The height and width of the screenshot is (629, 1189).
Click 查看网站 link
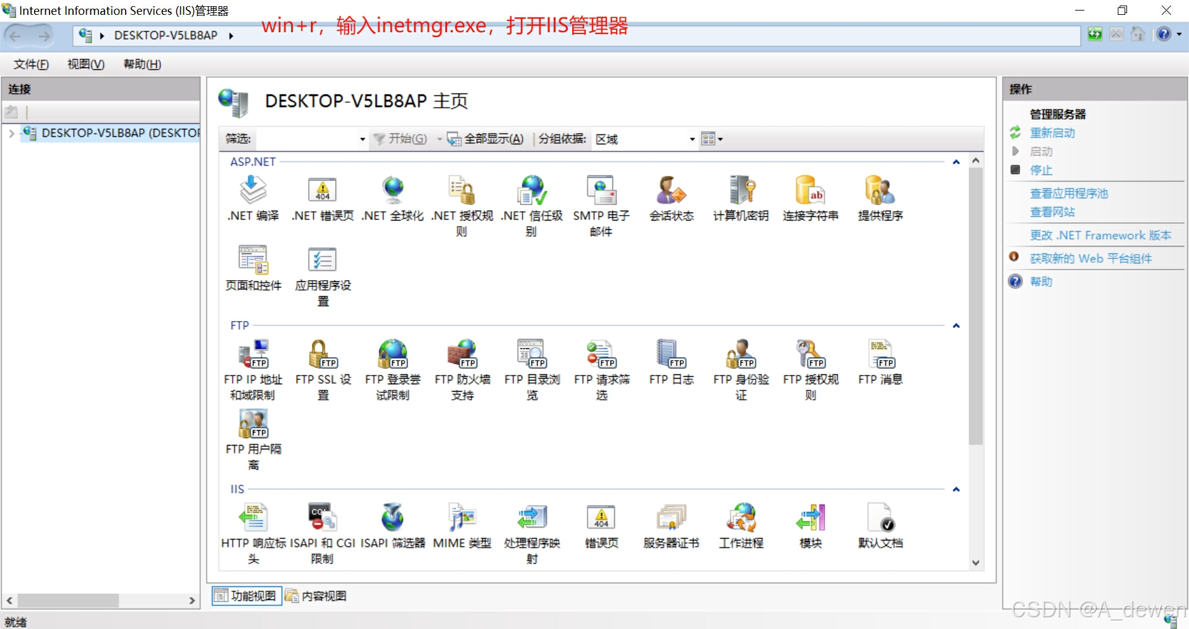pyautogui.click(x=1052, y=212)
